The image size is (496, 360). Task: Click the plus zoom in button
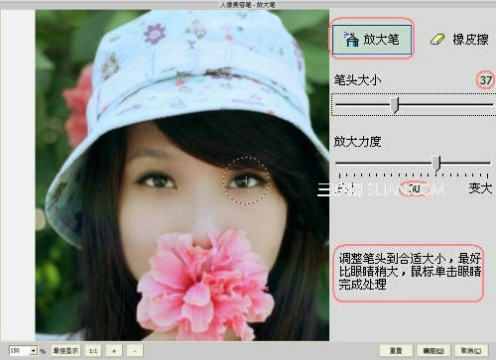(x=114, y=351)
